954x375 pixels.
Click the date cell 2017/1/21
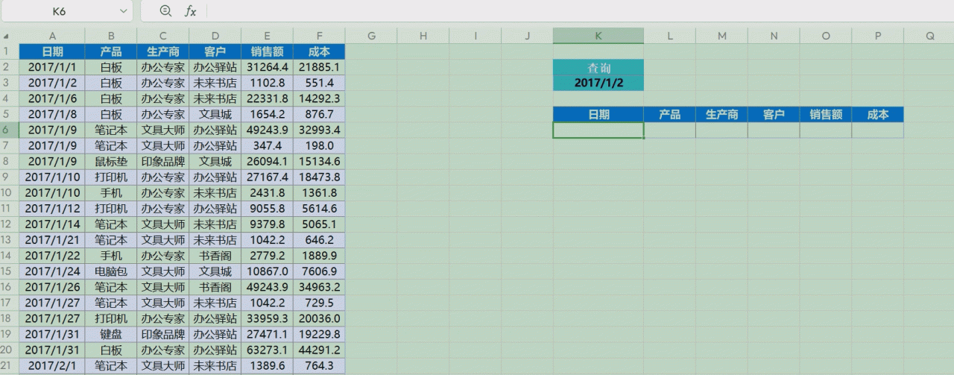(52, 239)
